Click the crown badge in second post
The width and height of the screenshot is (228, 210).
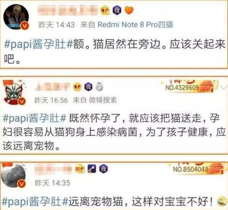click(77, 87)
